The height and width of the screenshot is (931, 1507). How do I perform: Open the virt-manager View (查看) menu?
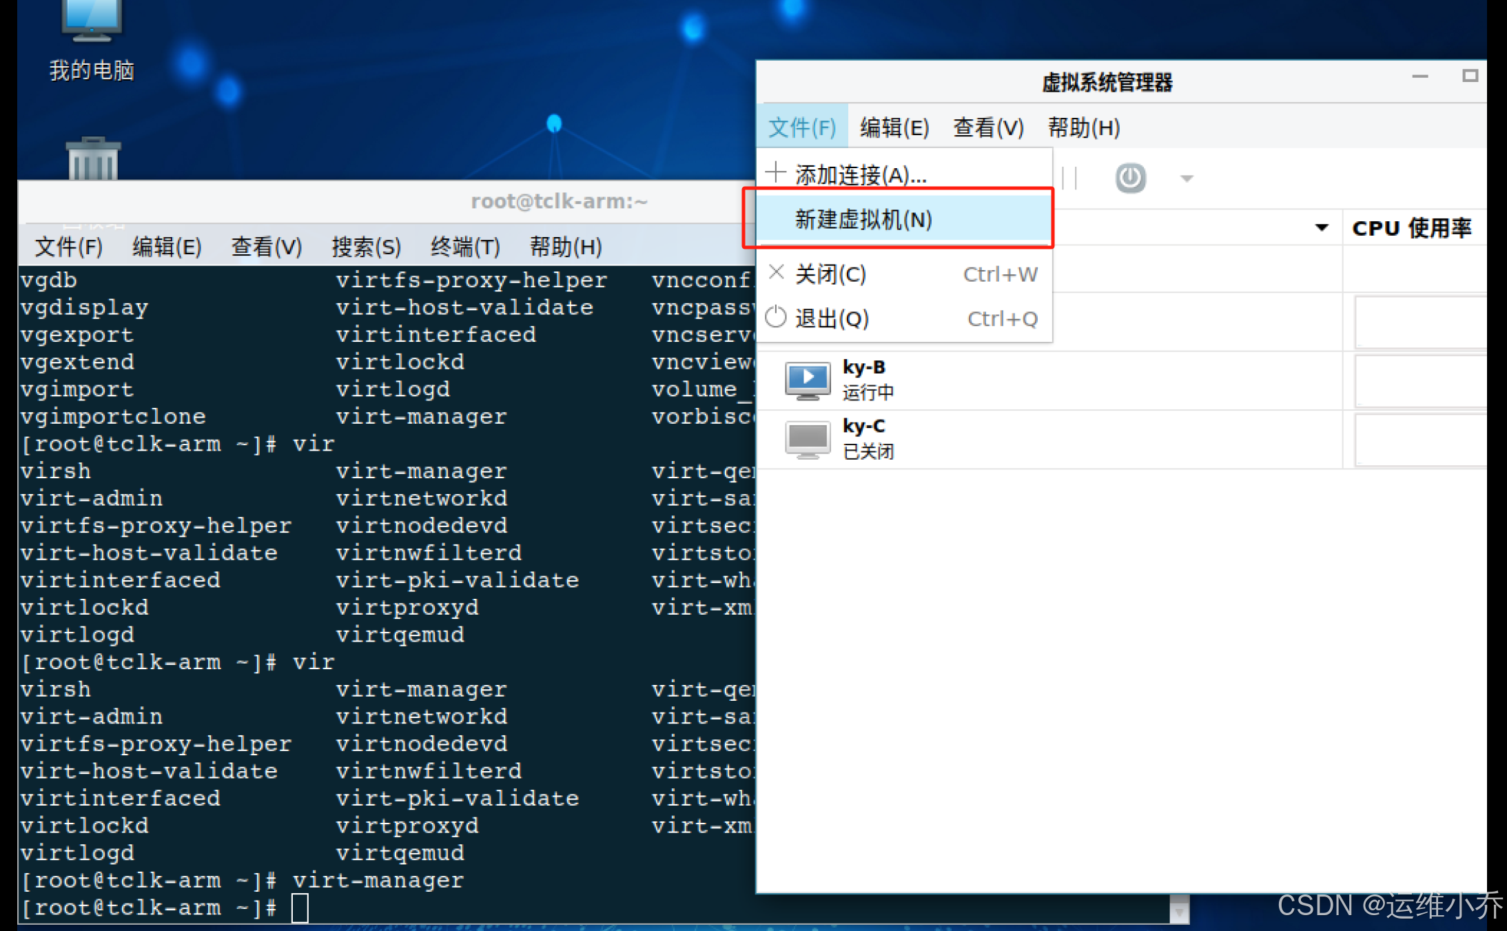tap(987, 127)
